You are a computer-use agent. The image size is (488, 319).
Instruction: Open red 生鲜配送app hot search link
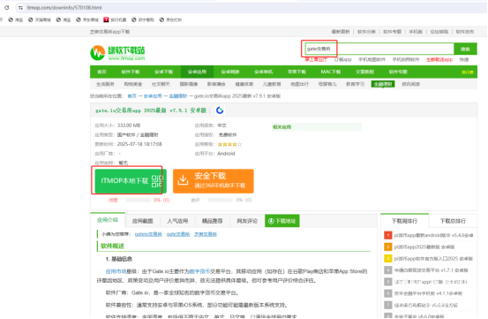pyautogui.click(x=439, y=59)
